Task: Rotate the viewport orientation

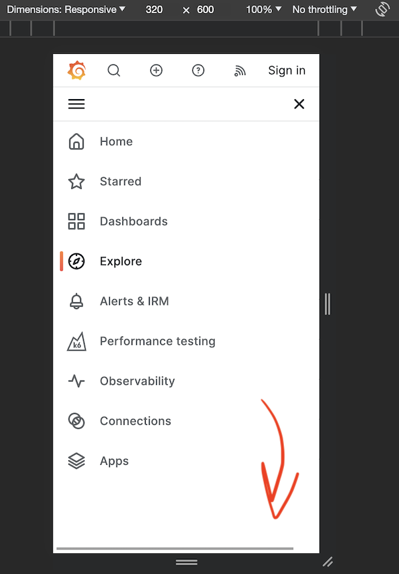Action: pyautogui.click(x=382, y=9)
